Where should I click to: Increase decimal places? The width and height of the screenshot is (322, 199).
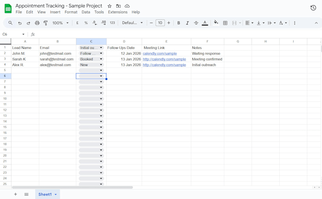pyautogui.click(x=104, y=23)
